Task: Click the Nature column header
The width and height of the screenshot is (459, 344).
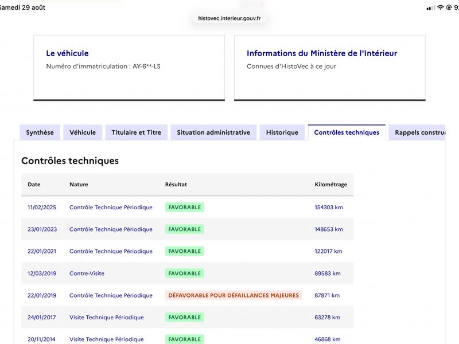Action: (79, 185)
